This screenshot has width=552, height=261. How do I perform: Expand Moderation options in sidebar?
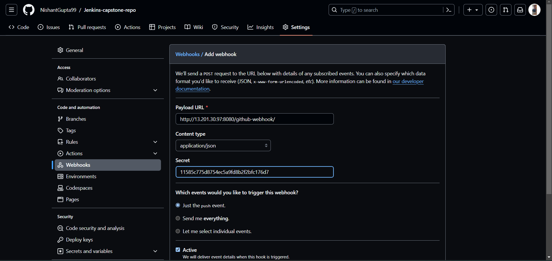(x=155, y=90)
